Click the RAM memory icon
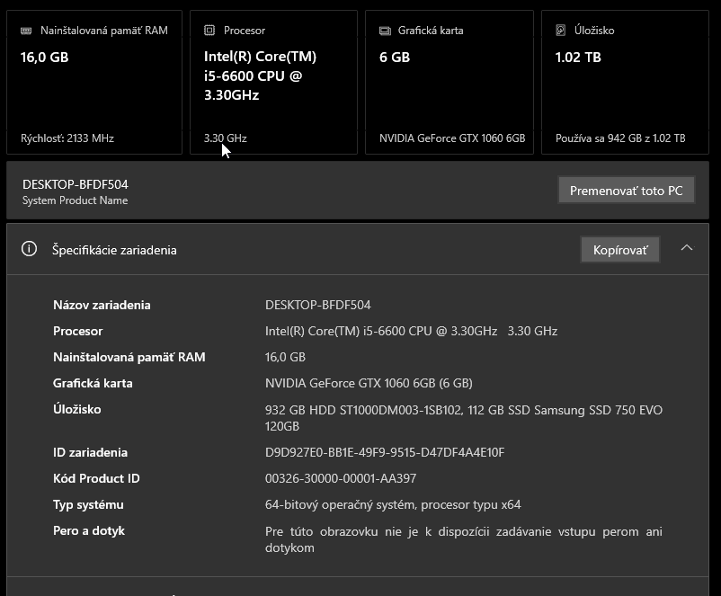This screenshot has width=721, height=596. pyautogui.click(x=28, y=30)
